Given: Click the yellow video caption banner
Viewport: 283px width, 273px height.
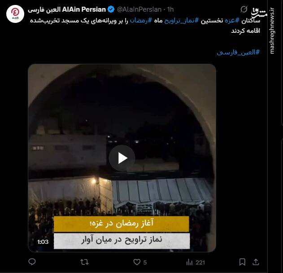Looking at the screenshot, I should tap(122, 224).
